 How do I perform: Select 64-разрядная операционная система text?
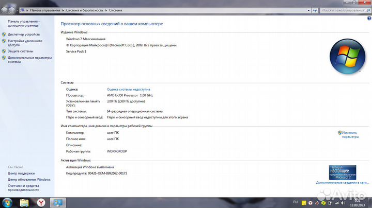(134, 111)
